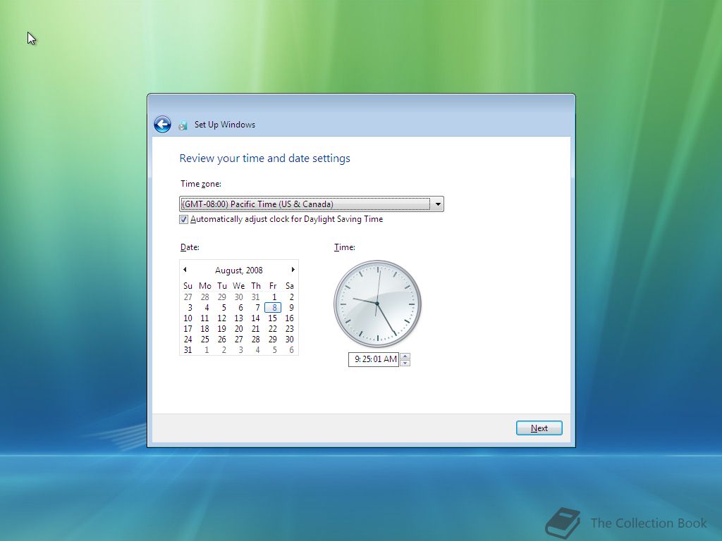Choose August 13 on the calendar
The height and width of the screenshot is (541, 722).
(238, 318)
